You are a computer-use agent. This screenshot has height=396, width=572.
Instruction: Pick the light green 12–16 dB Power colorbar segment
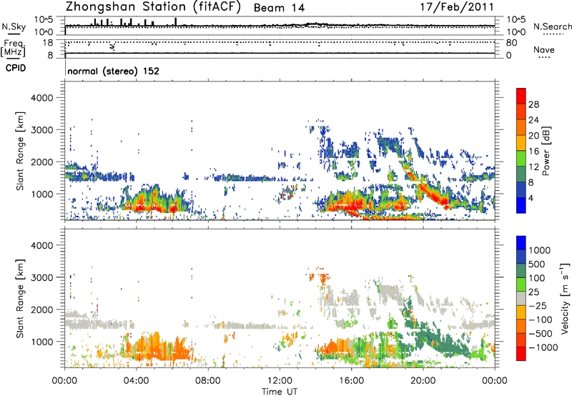point(521,159)
